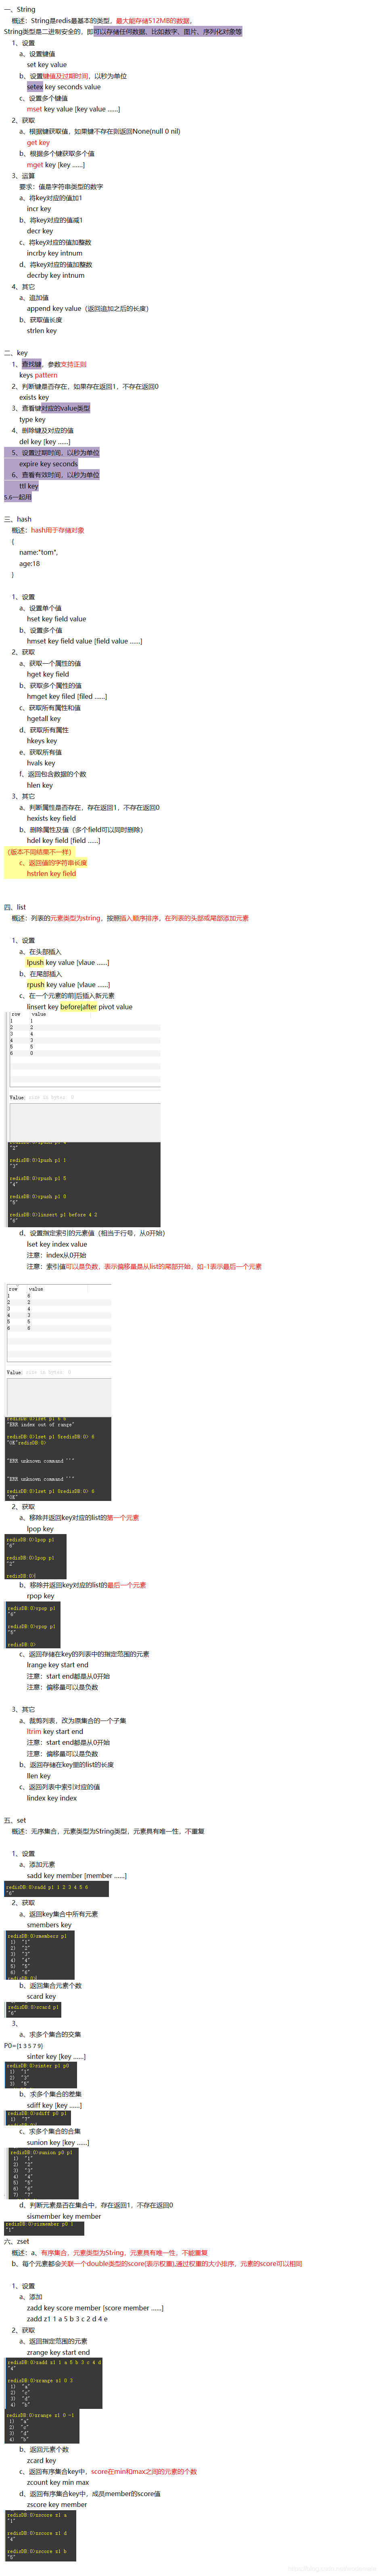The image size is (380, 2576).
Task: Click the highlighted text "ttl key"
Action: tap(29, 486)
